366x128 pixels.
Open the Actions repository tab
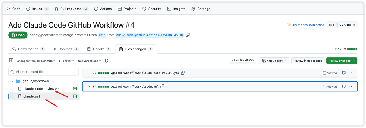[103, 9]
